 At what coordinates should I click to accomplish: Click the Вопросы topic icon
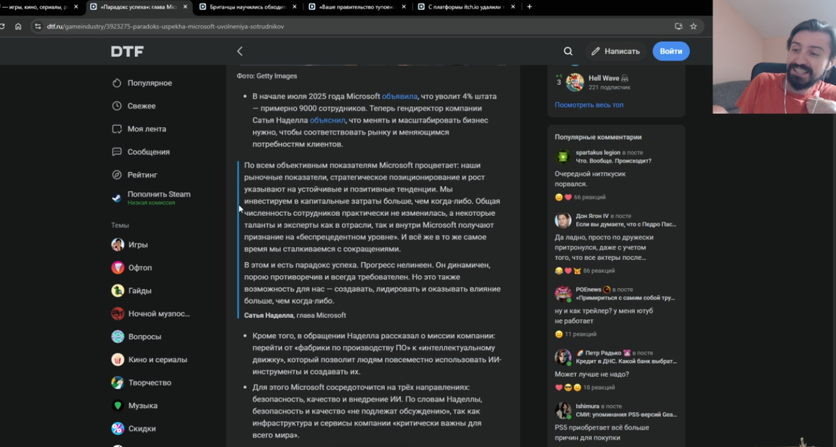click(x=118, y=337)
